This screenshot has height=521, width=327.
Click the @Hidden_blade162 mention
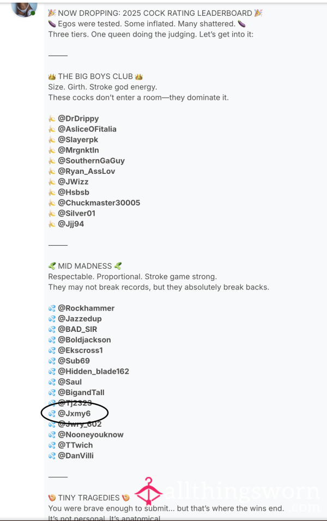(93, 372)
